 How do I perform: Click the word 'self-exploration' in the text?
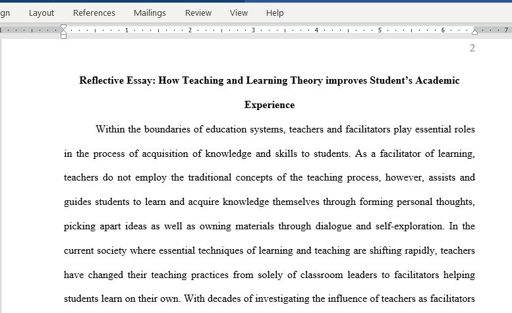410,226
